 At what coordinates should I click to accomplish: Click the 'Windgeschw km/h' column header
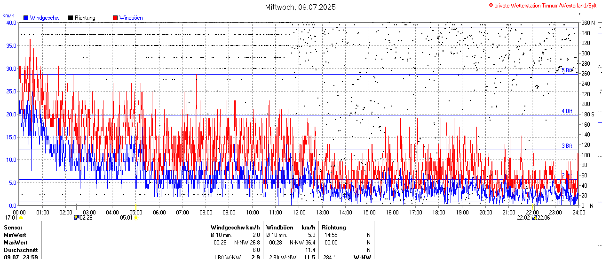(x=235, y=227)
